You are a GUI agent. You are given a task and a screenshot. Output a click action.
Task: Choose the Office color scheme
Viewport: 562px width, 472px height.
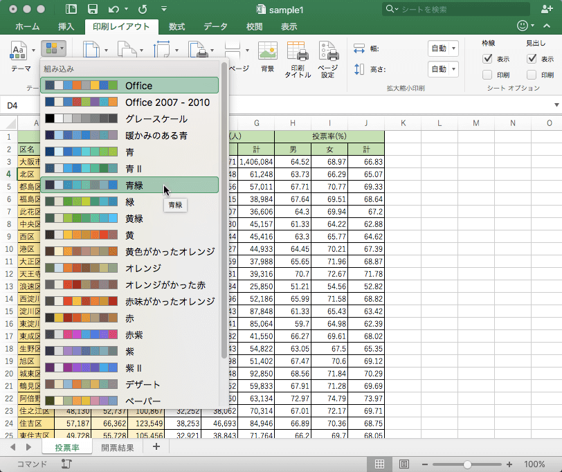click(x=129, y=85)
